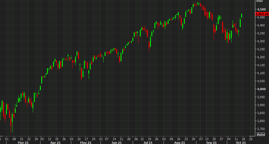Click the 03 date tick in May
The width and height of the screenshot is (269, 144).
click(71, 139)
